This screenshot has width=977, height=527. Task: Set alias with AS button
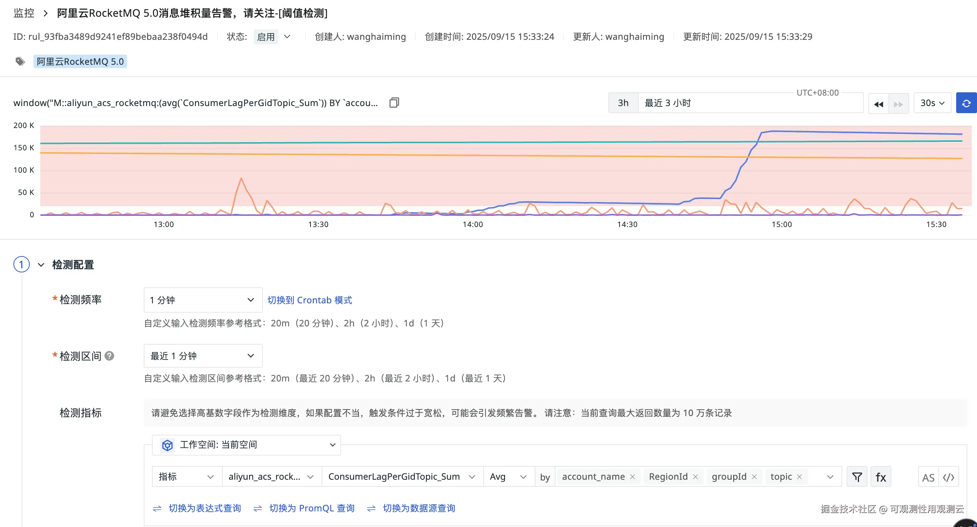tap(928, 478)
